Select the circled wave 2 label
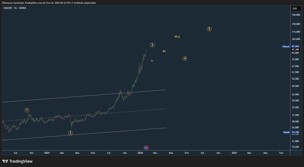The width and height of the screenshot is (304, 167). (70, 133)
